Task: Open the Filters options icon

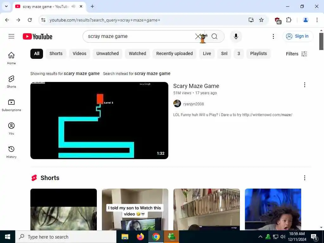Action: pyautogui.click(x=304, y=54)
